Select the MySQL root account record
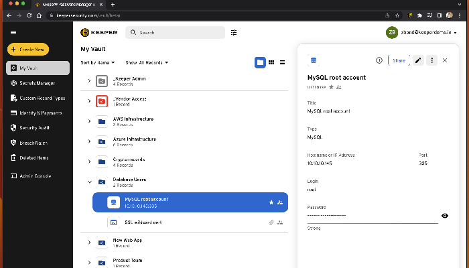This screenshot has height=268, width=469. tap(190, 202)
